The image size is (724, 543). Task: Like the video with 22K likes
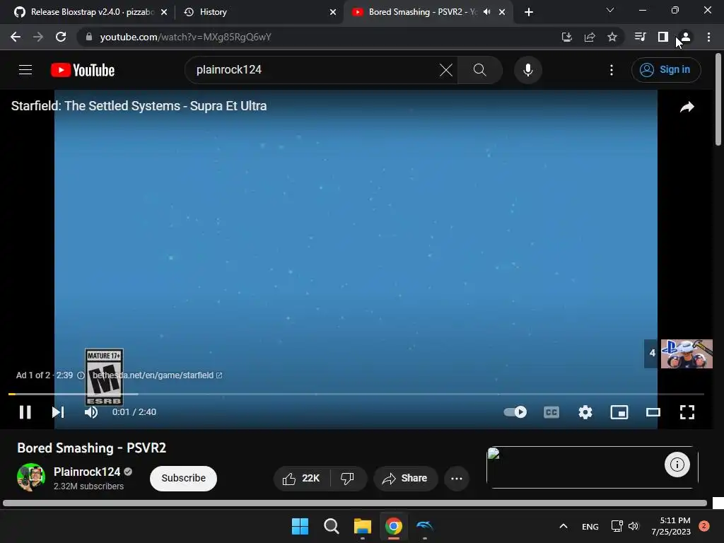pos(302,479)
